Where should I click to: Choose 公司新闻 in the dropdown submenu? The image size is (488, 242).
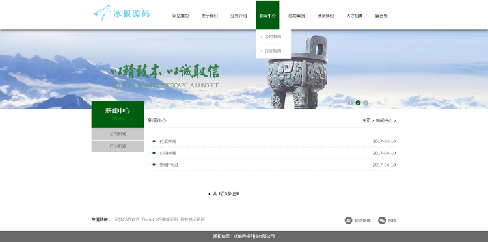273,36
